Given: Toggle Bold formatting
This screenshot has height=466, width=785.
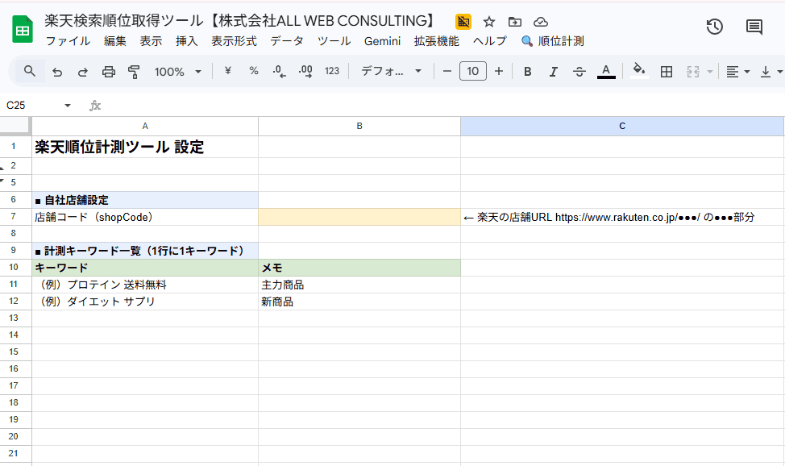Looking at the screenshot, I should [528, 72].
